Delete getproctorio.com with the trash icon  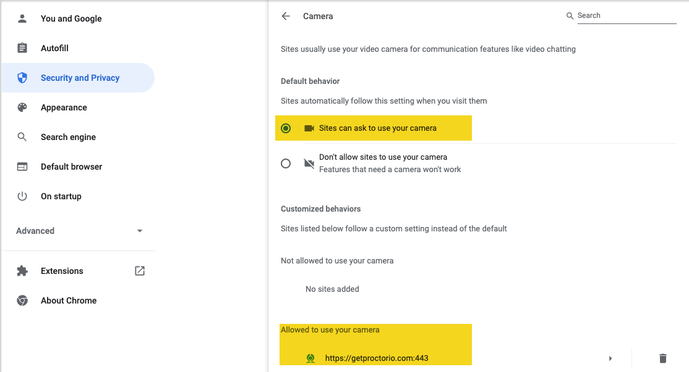(662, 358)
